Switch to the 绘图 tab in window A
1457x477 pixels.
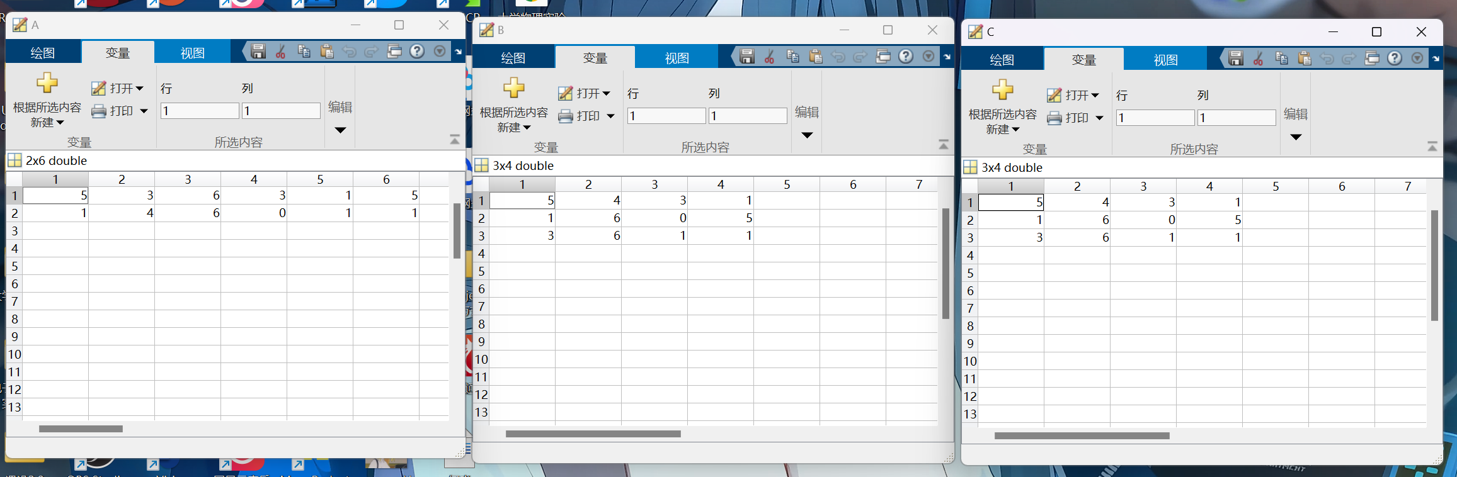(x=43, y=53)
